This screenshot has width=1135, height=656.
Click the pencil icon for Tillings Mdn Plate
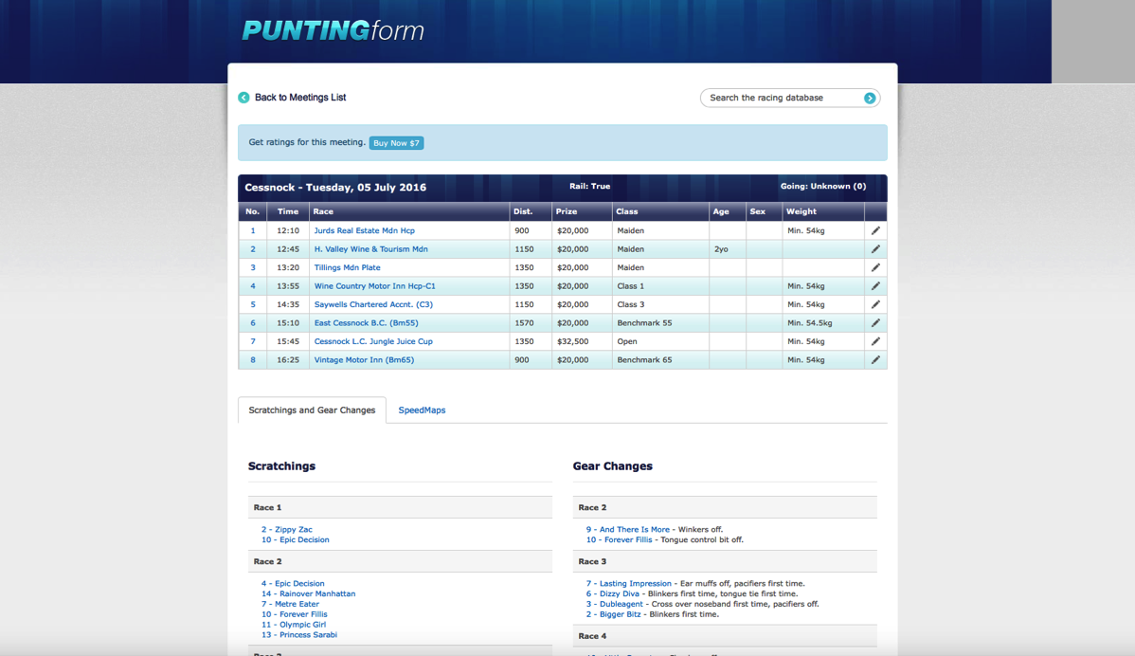[x=875, y=267]
